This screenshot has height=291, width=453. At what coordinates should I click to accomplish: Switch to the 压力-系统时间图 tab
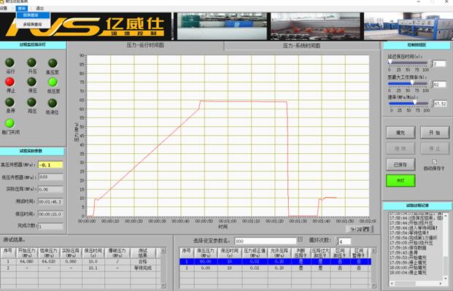301,45
